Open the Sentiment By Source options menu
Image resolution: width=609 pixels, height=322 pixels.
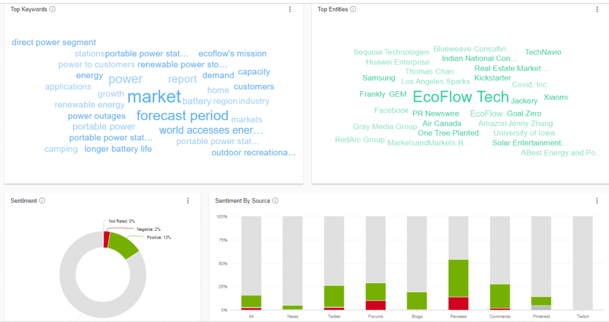click(597, 200)
